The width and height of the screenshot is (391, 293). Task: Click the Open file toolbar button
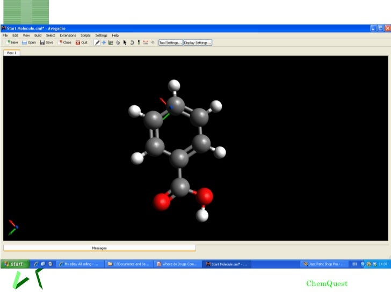point(29,42)
